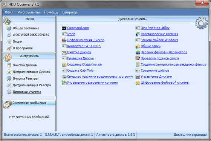211x141 pixels.
Task: Click the Управление Дисками drive icon
Action: [138, 77]
